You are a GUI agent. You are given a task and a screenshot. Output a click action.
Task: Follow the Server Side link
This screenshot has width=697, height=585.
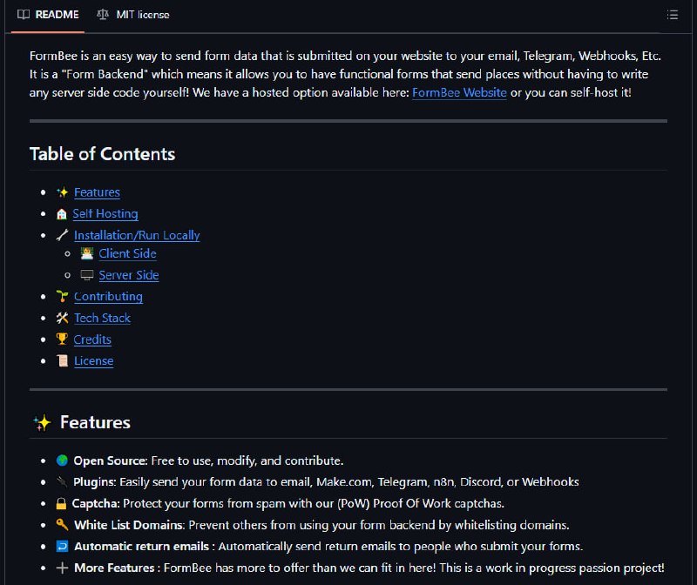(129, 275)
